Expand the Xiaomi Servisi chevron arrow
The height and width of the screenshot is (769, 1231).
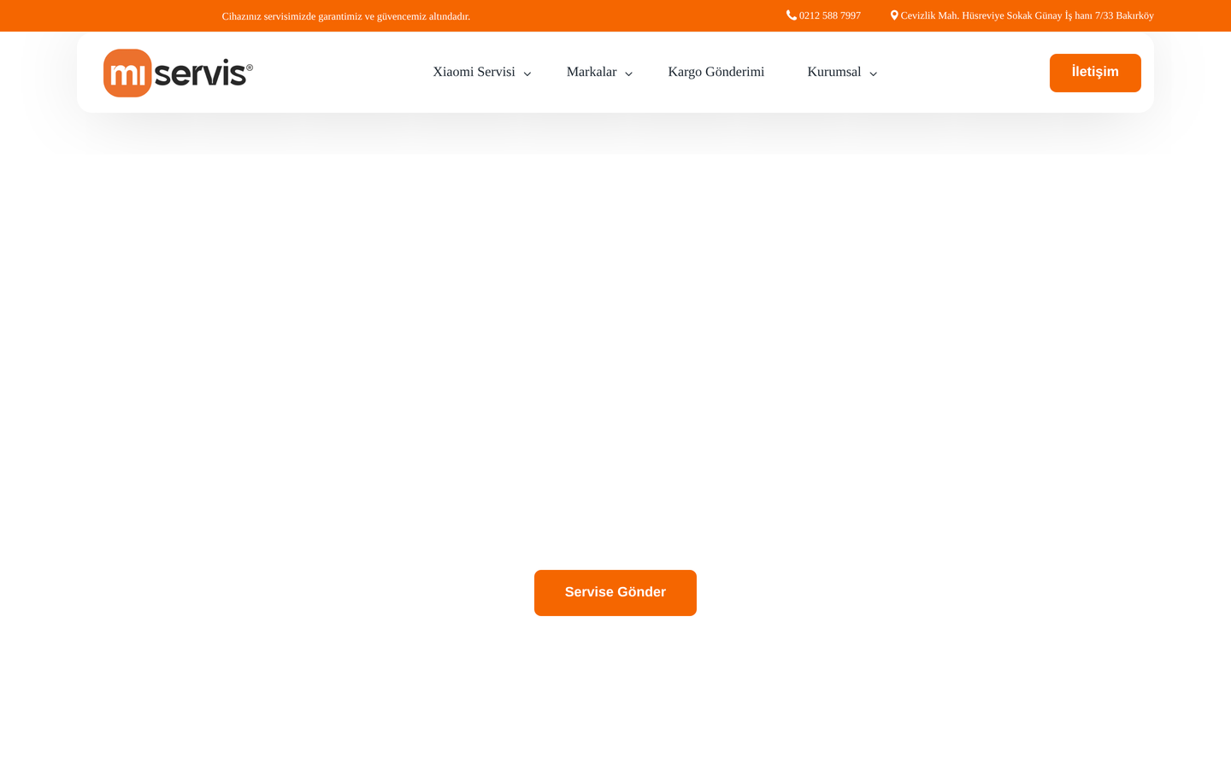point(527,74)
